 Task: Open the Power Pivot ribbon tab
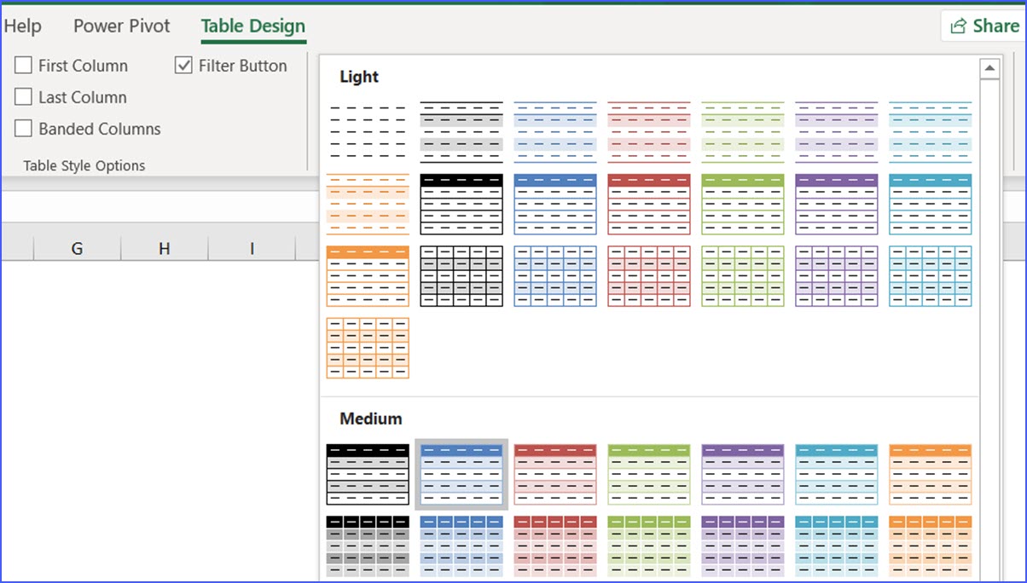point(121,26)
